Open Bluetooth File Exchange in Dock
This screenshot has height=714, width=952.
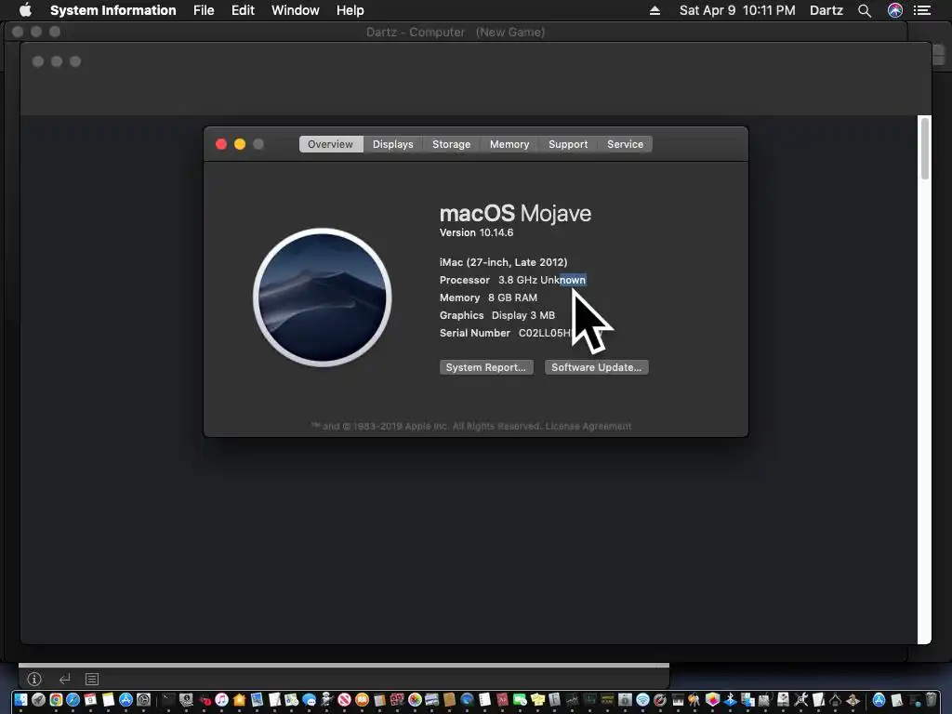(730, 699)
